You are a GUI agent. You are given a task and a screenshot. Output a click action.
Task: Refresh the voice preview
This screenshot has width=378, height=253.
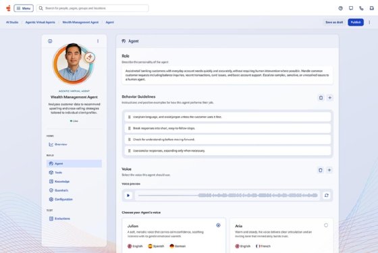click(x=327, y=196)
